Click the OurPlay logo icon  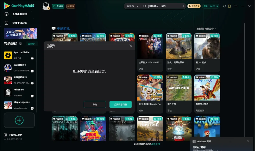tap(7, 6)
